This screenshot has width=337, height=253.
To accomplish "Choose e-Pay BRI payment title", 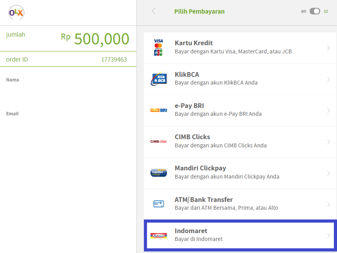I will [189, 106].
